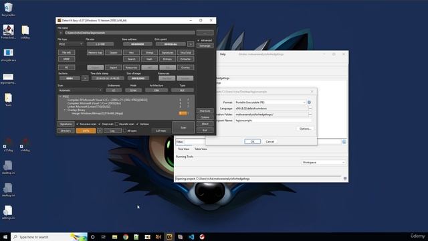The height and width of the screenshot is (241, 428).
Task: Open the Tools folder on the desktop
Action: click(x=8, y=100)
